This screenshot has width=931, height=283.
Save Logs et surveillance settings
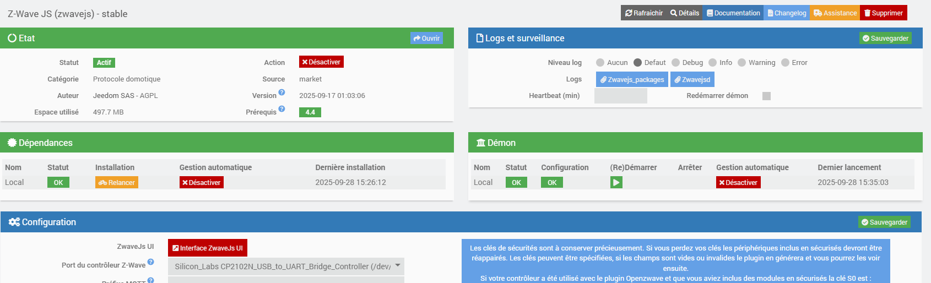tap(885, 38)
